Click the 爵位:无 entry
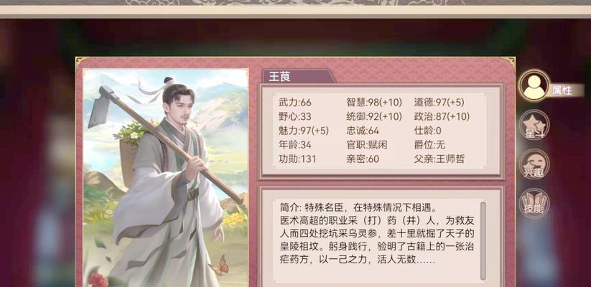This screenshot has width=591, height=287. click(429, 145)
